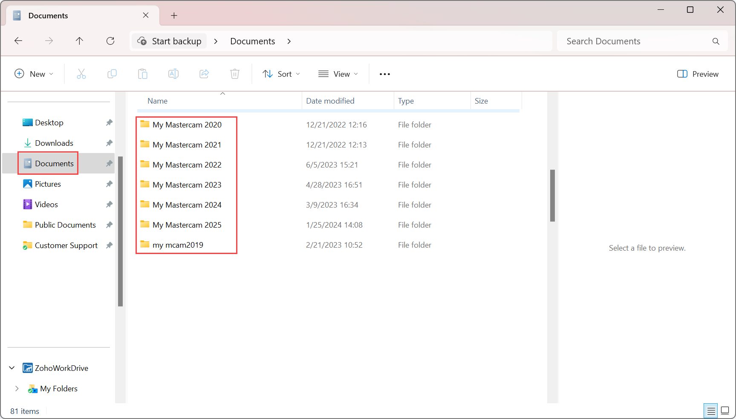
Task: Click pin icon beside Pictures
Action: [x=109, y=184]
